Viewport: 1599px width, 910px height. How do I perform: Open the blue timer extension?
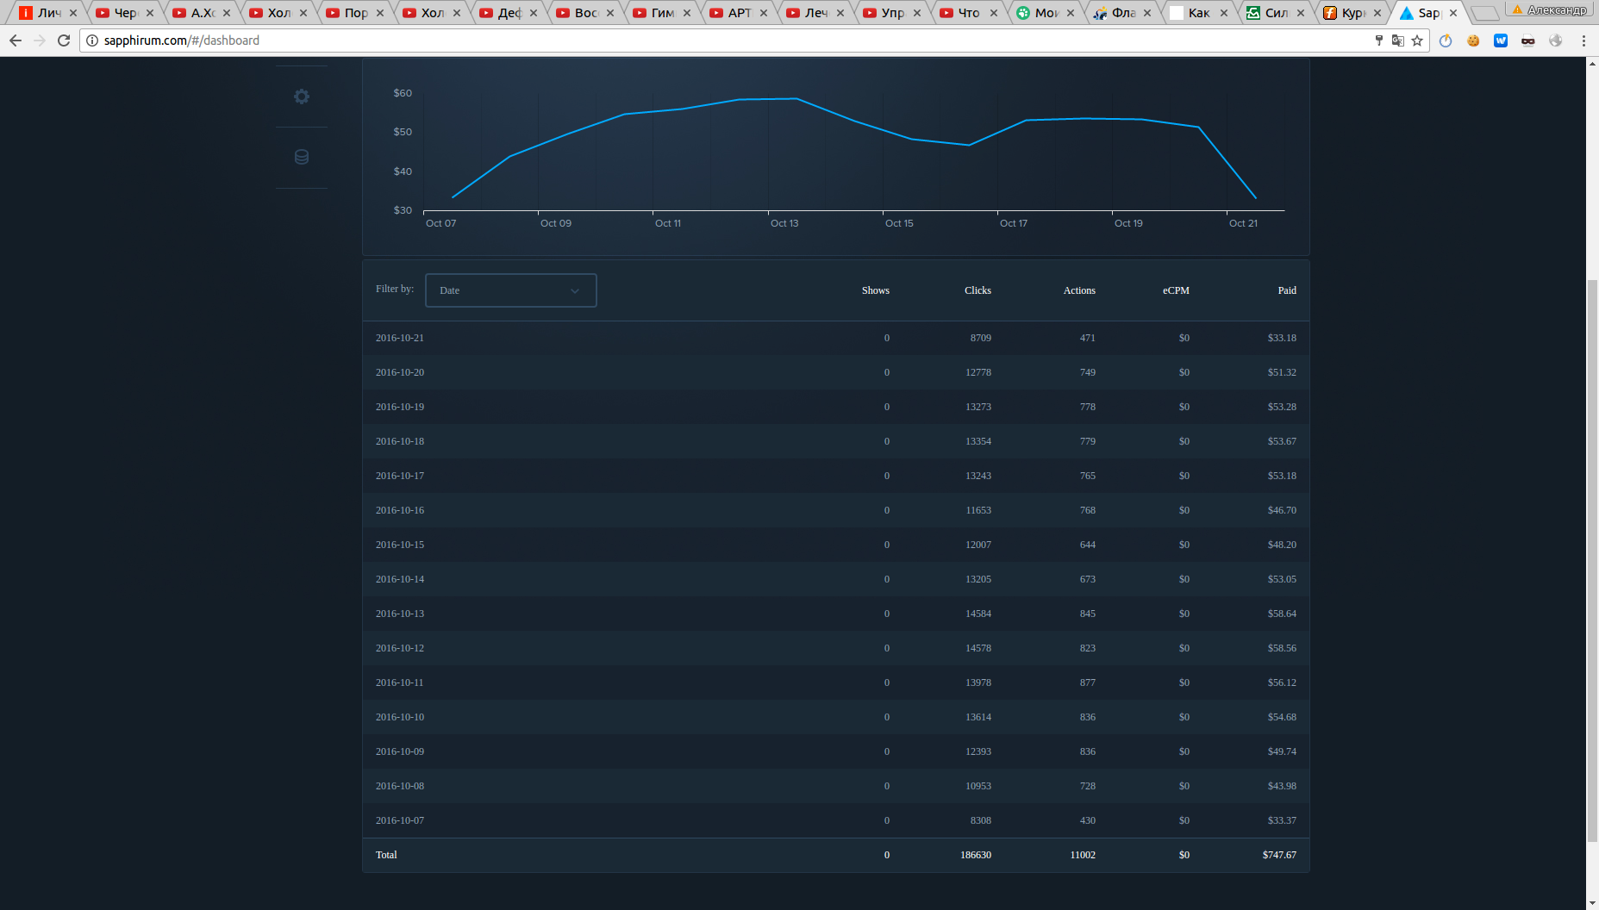click(x=1446, y=41)
